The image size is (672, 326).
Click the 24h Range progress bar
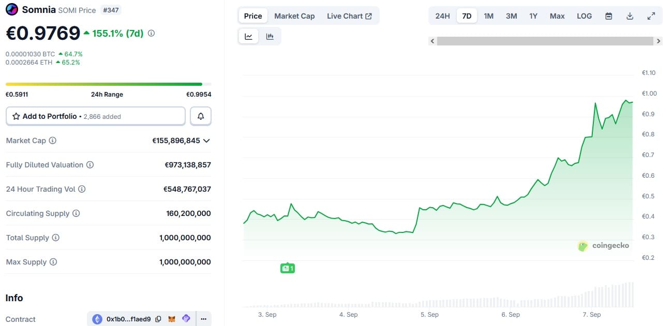[108, 84]
